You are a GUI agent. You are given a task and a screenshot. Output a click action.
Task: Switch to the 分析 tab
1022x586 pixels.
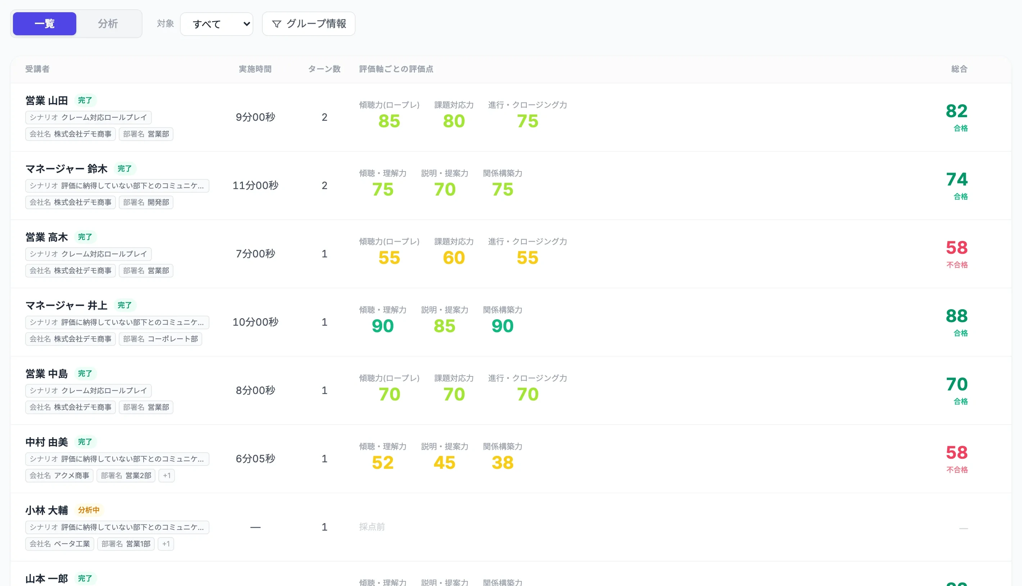click(108, 24)
